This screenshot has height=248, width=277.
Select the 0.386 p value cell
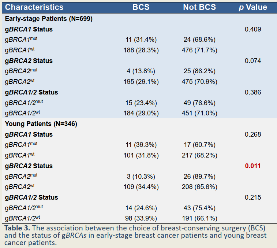coord(253,92)
